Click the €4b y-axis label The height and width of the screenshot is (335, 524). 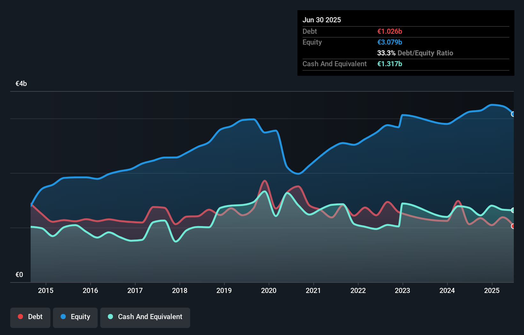pos(21,84)
